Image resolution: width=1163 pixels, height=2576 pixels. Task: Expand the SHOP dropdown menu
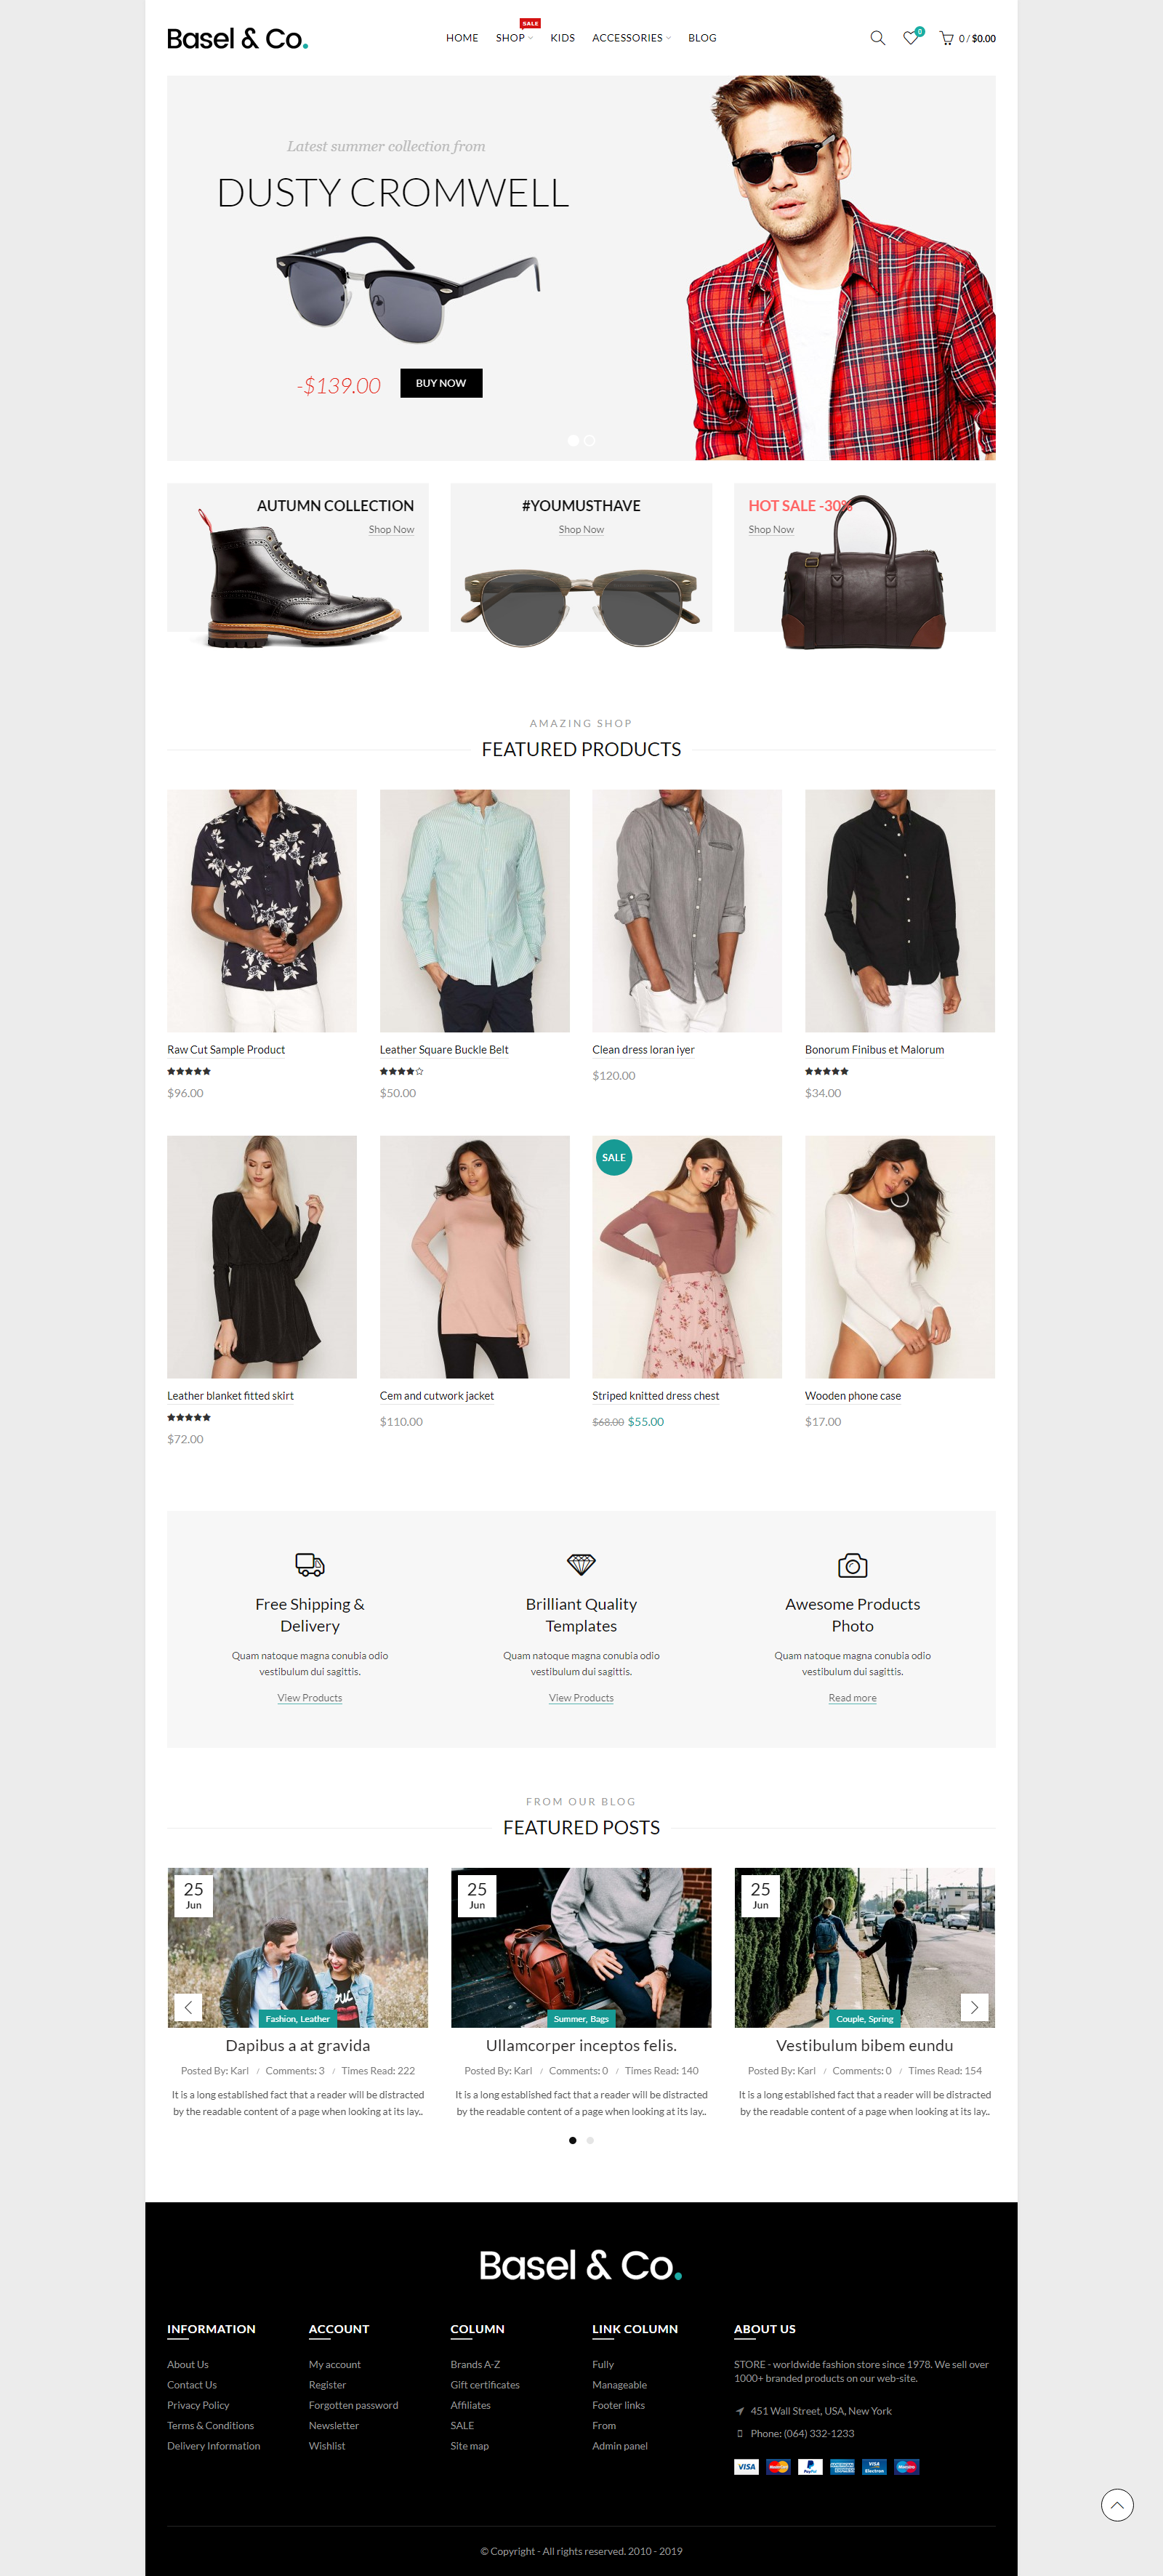click(514, 38)
